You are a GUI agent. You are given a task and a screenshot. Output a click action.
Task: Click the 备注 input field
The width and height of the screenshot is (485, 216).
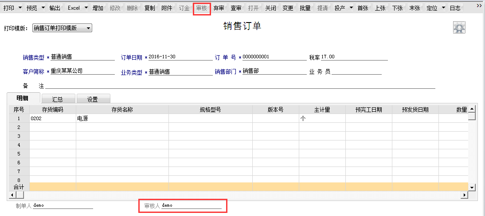tap(240, 85)
